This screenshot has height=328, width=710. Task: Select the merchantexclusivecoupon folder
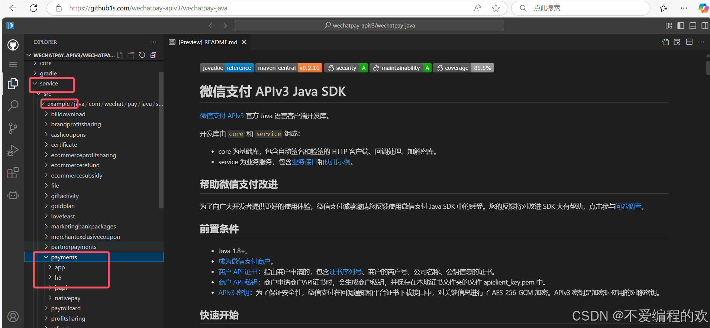click(x=85, y=237)
